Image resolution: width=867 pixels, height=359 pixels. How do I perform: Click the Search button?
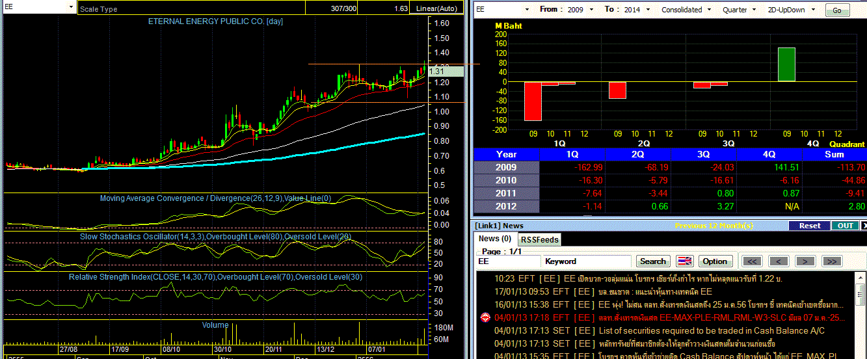(652, 261)
